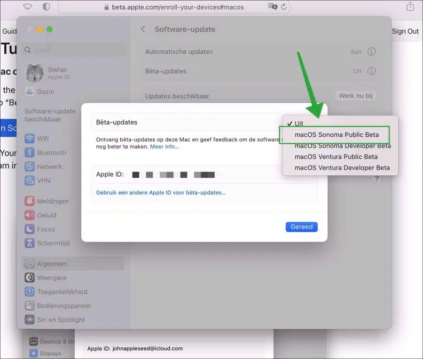This screenshot has height=359, width=423.
Task: Open Meldingen settings icon
Action: point(30,201)
